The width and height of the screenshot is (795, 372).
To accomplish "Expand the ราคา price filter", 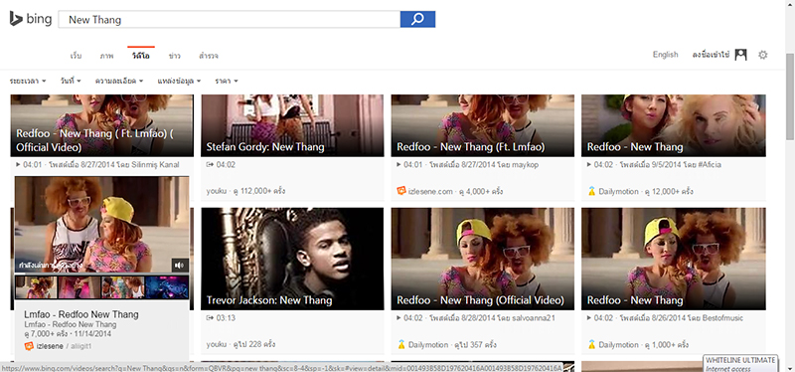I will point(227,81).
